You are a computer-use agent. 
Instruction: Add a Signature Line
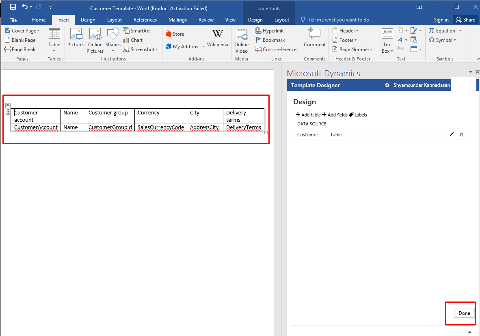[416, 30]
